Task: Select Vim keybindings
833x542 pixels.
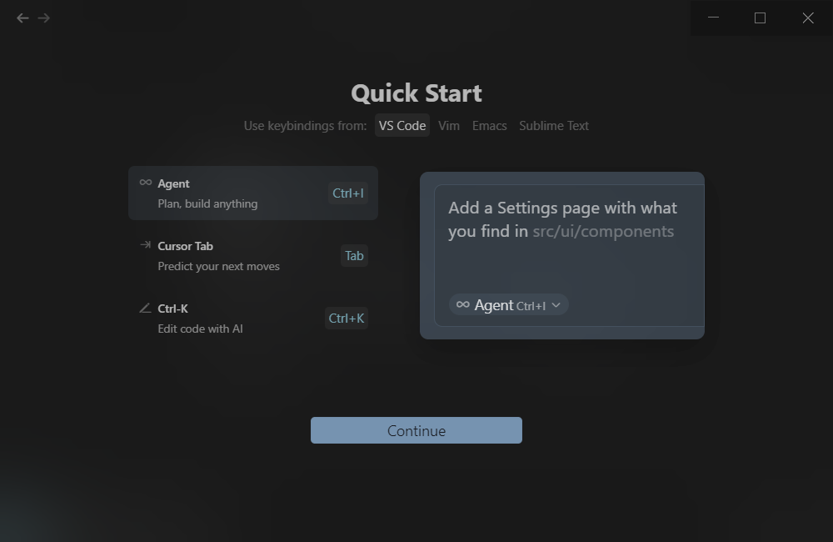Action: coord(449,126)
